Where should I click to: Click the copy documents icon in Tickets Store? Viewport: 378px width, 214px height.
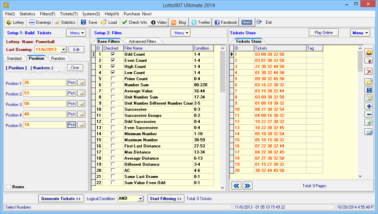point(369,98)
